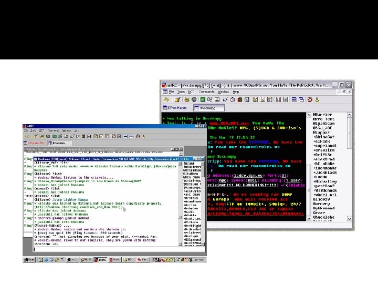Viewport: 378px width, 284px height.
Task: Select nick +JackBlack in the nick list
Action: click(x=325, y=173)
